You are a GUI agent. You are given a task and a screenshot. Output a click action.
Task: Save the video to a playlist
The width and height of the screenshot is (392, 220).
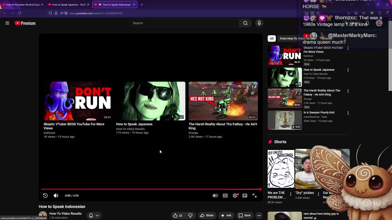click(245, 215)
